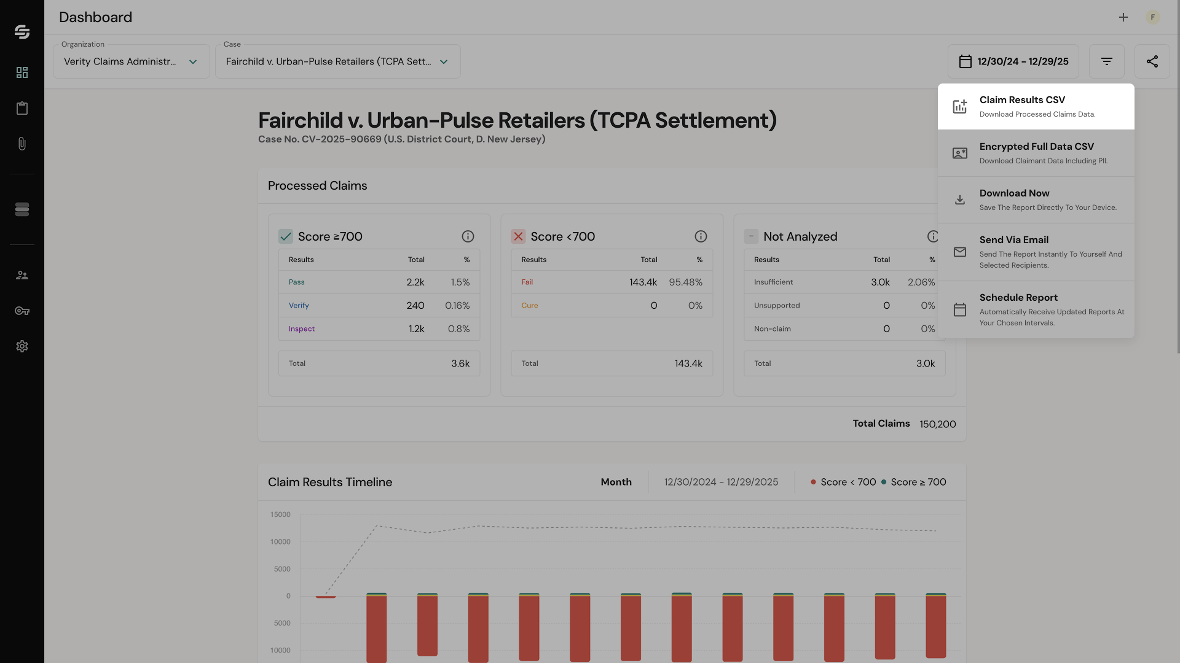The height and width of the screenshot is (663, 1180).
Task: Open the clipboard icon in the sidebar
Action: [22, 108]
